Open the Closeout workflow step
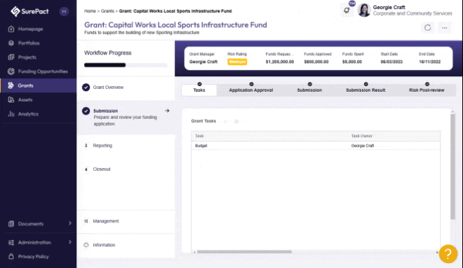 click(x=126, y=169)
